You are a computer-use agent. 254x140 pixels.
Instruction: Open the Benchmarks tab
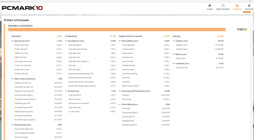[223, 7]
